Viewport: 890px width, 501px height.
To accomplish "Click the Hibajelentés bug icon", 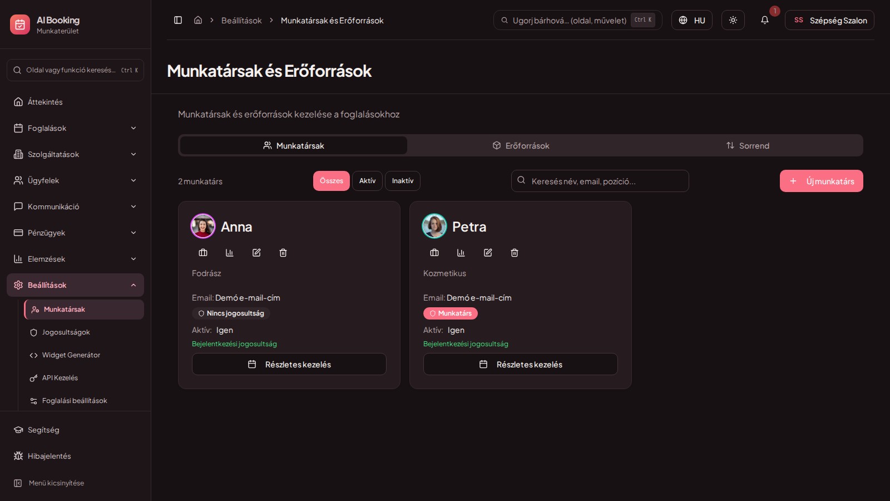I will pos(18,456).
